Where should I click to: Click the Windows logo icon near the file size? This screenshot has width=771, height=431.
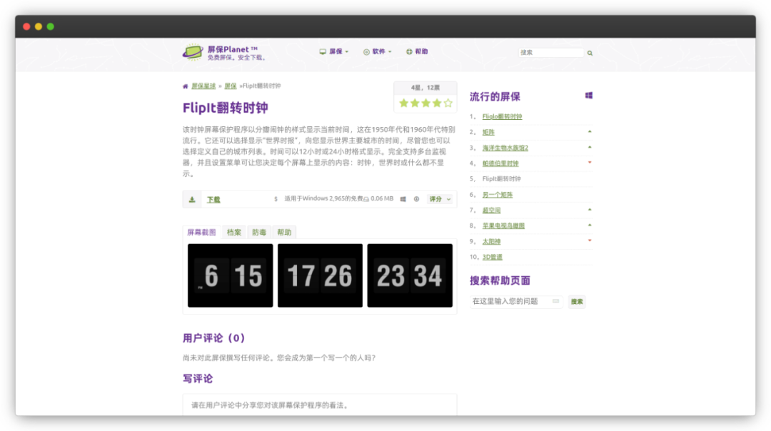click(x=402, y=199)
